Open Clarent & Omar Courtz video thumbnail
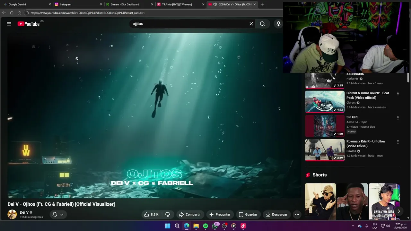Viewport: 411px width, 231px height. pyautogui.click(x=325, y=102)
